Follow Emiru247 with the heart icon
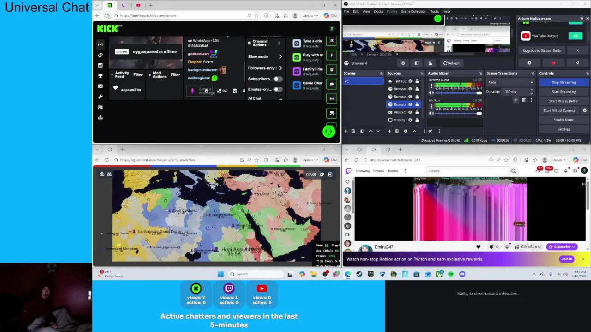The width and height of the screenshot is (591, 332). (478, 247)
